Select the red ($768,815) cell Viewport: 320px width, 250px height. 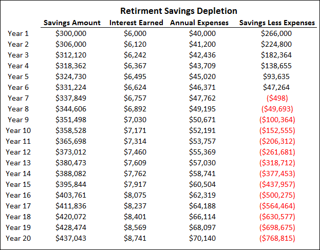coord(277,238)
